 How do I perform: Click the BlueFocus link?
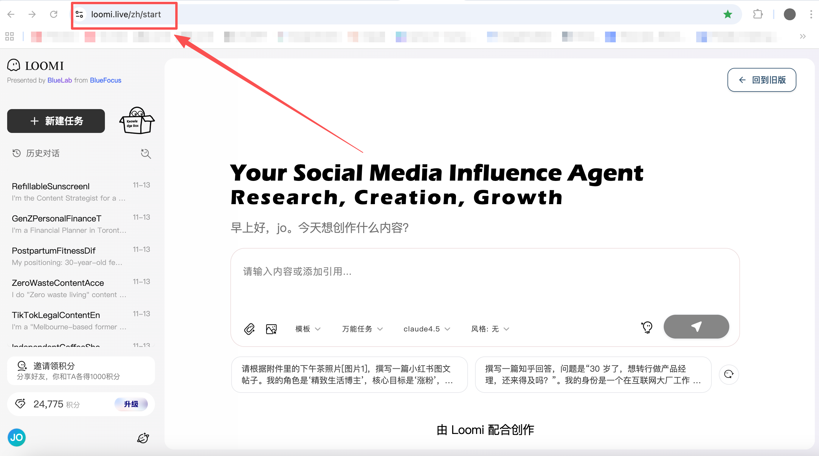pos(106,80)
